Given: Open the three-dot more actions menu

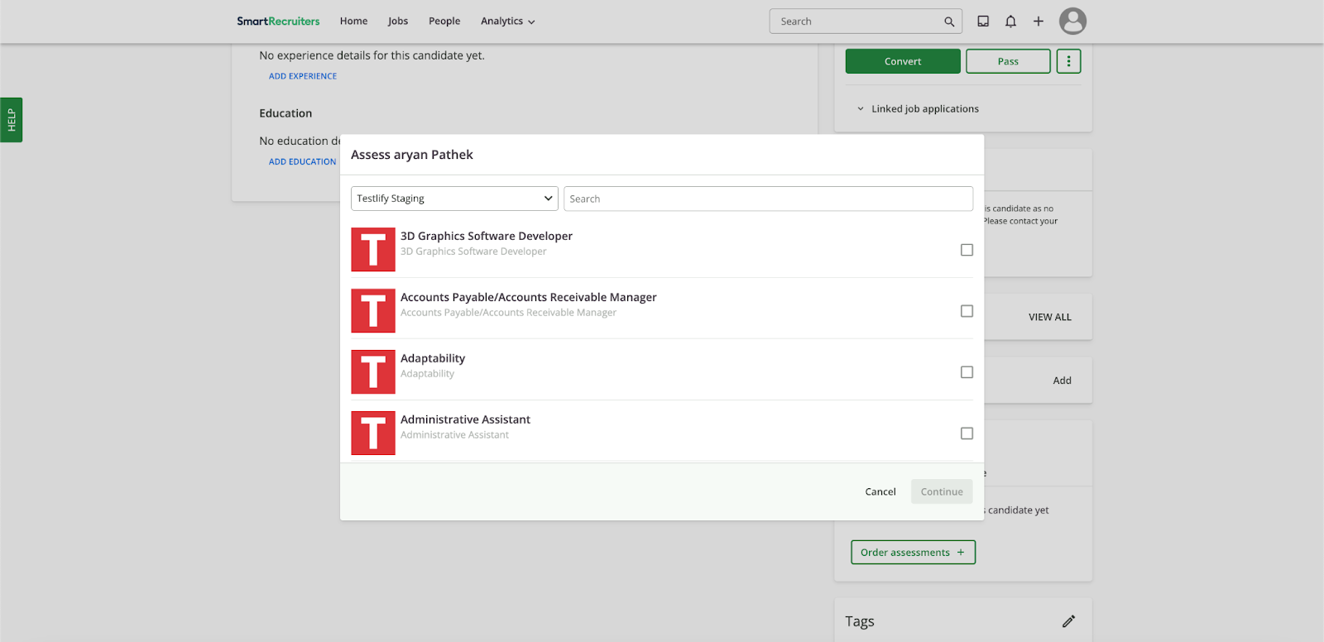Looking at the screenshot, I should (1068, 61).
